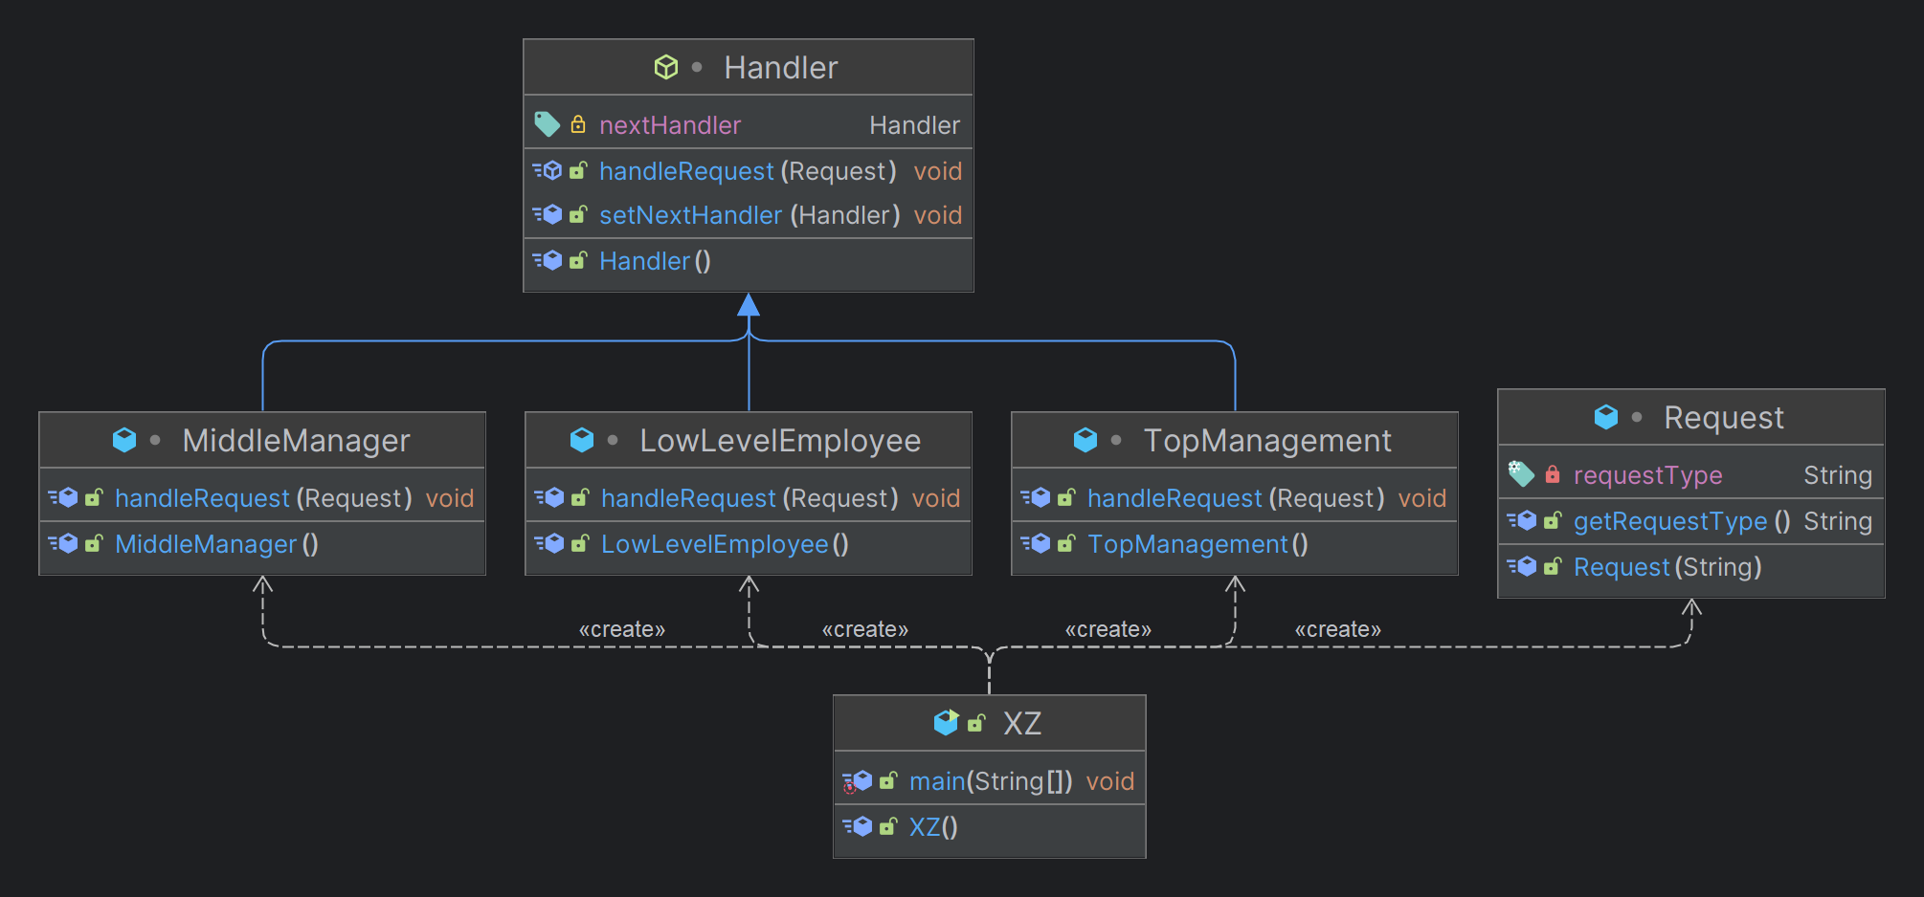Click the nextHandler field tag icon

click(x=547, y=124)
